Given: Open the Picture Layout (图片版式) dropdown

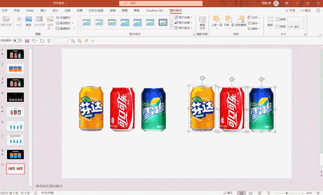Looking at the screenshot, I should tap(183, 28).
